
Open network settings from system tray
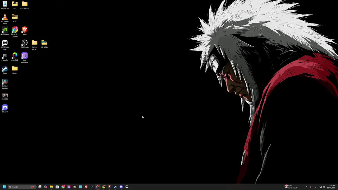pyautogui.click(x=321, y=187)
